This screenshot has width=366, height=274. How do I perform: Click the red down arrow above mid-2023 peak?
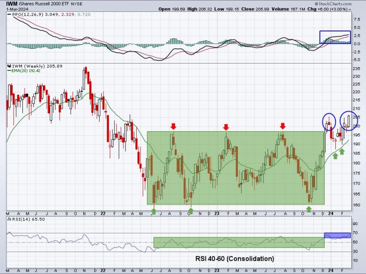pos(283,126)
